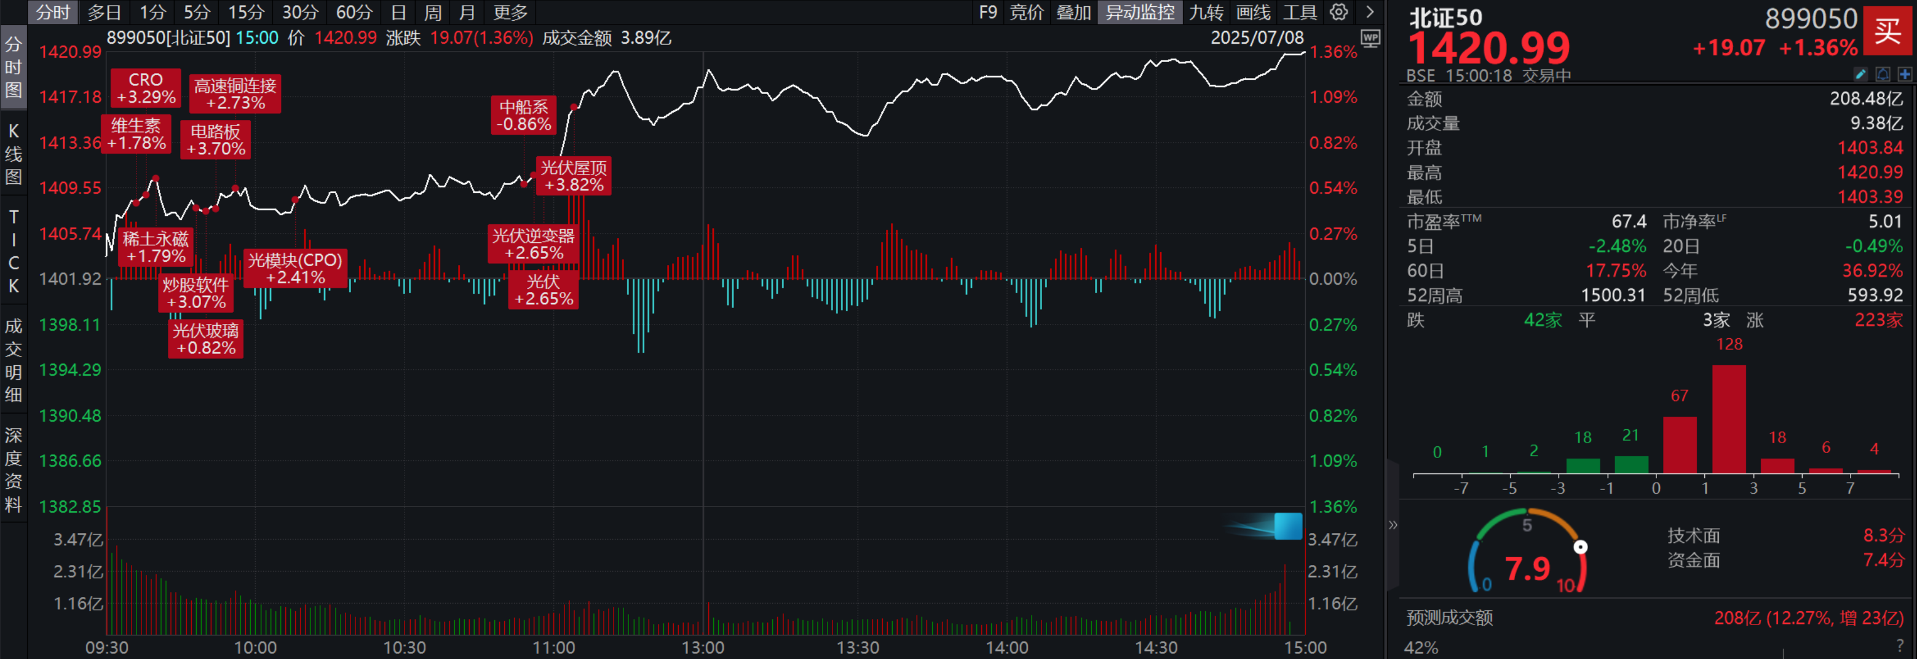Switch to the 1分 period tab

pyautogui.click(x=153, y=12)
